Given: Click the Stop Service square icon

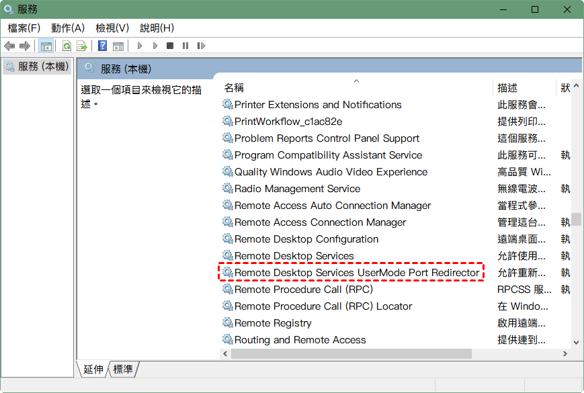Looking at the screenshot, I should [x=170, y=46].
